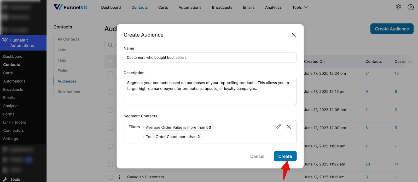Viewport: 418px width, 182px height.
Task: Click customers count 14
Action: 397,164
